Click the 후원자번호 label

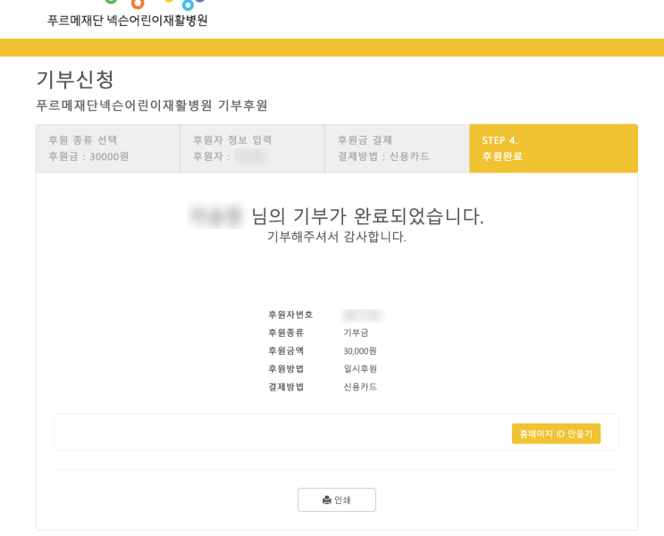pos(290,314)
